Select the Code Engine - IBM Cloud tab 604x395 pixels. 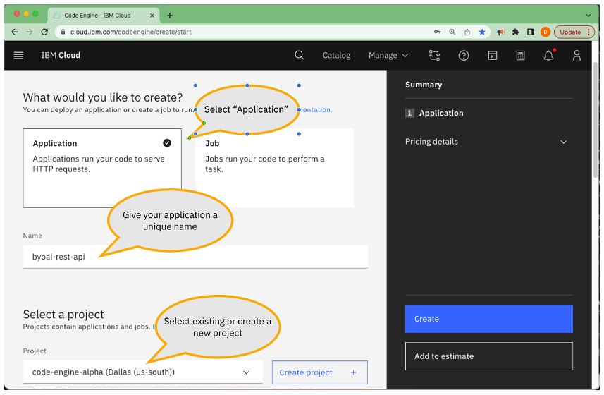click(103, 16)
